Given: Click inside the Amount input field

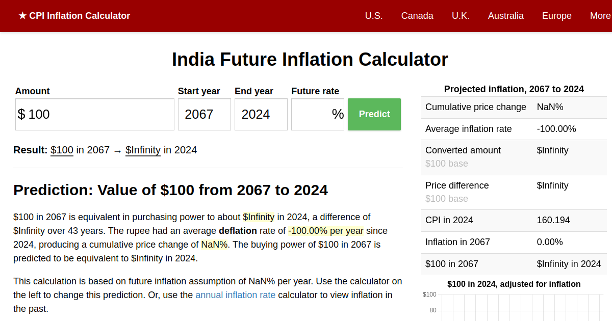Looking at the screenshot, I should pyautogui.click(x=94, y=114).
